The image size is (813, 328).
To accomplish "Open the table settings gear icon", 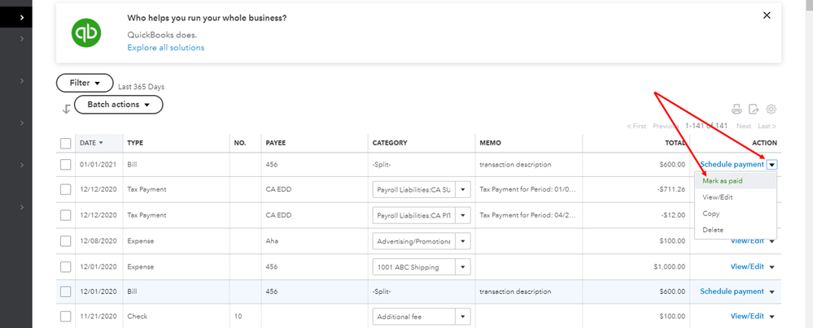I will point(771,109).
